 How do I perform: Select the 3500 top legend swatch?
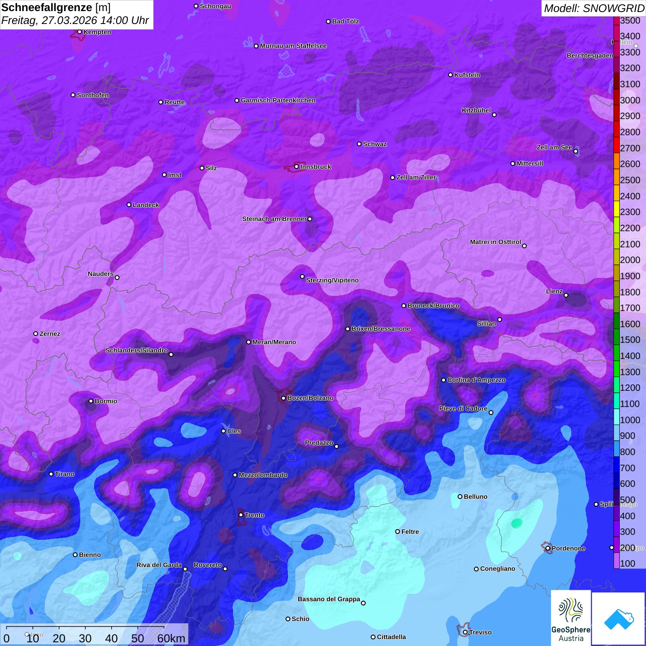[x=616, y=20]
